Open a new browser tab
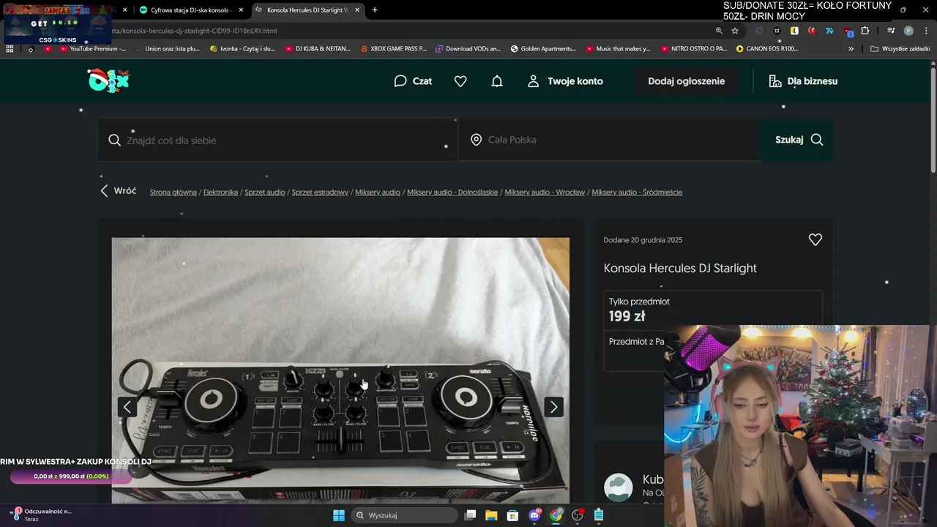 [375, 10]
